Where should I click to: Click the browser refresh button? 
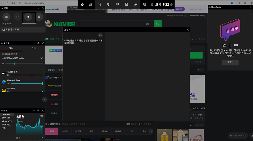click(x=7, y=3)
